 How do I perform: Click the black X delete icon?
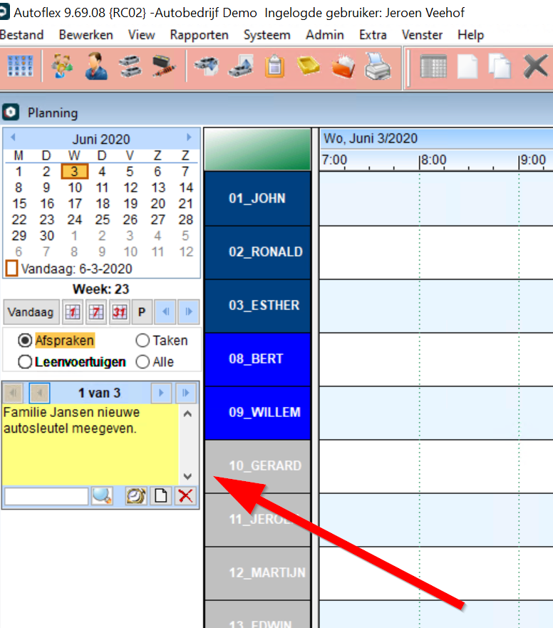pos(535,66)
